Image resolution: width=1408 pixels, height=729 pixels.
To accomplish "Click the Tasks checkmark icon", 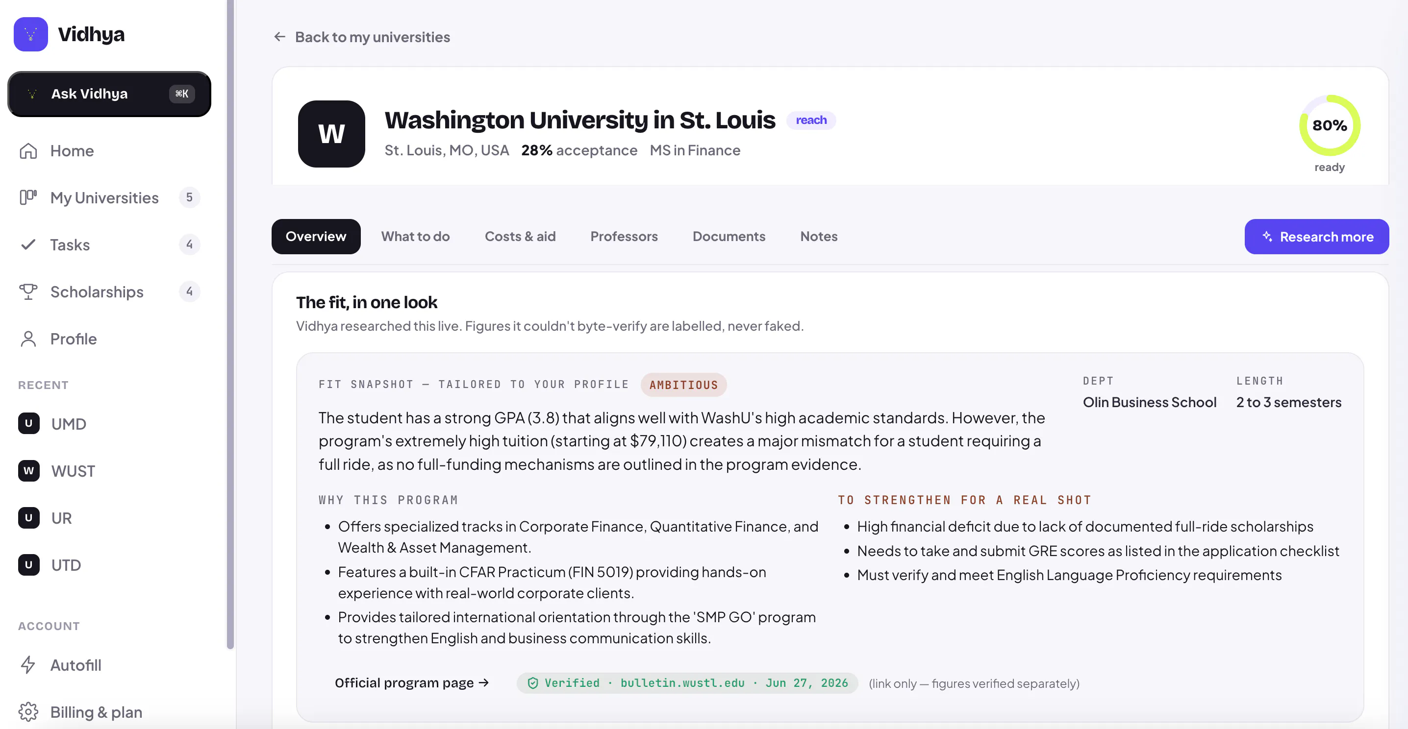I will (x=28, y=244).
